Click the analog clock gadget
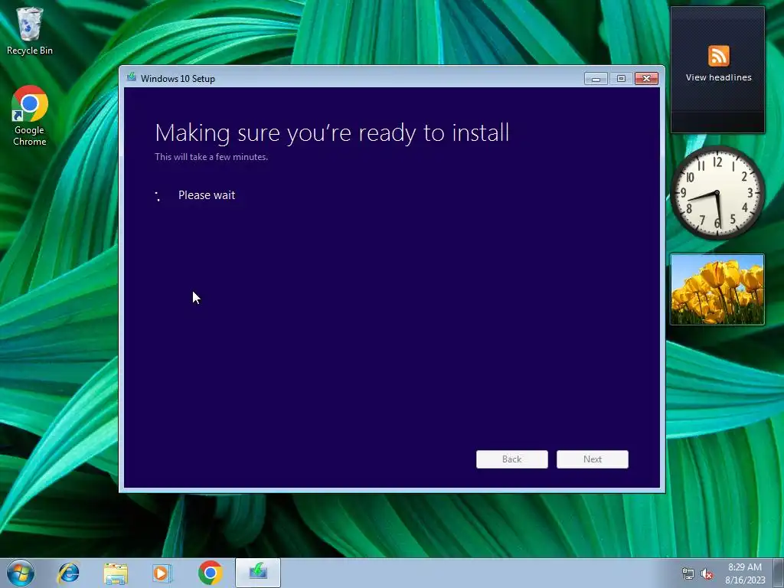This screenshot has height=588, width=784. (717, 193)
